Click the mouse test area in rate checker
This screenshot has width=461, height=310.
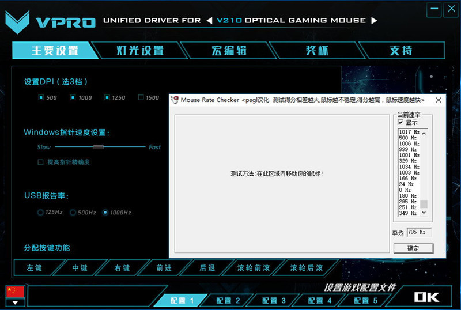click(282, 184)
